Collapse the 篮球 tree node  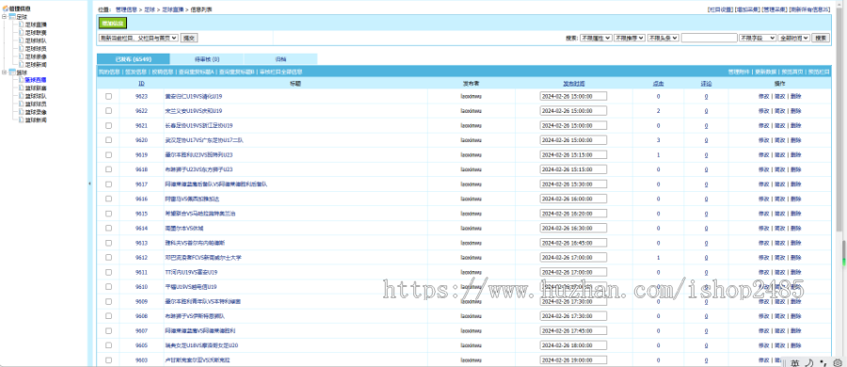tap(5, 72)
